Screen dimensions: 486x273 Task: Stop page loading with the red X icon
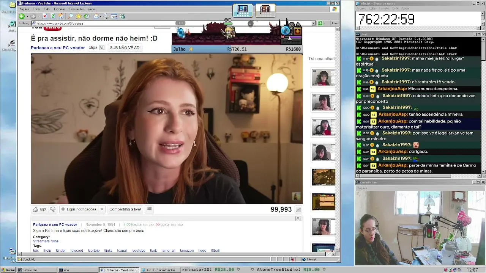coord(44,16)
